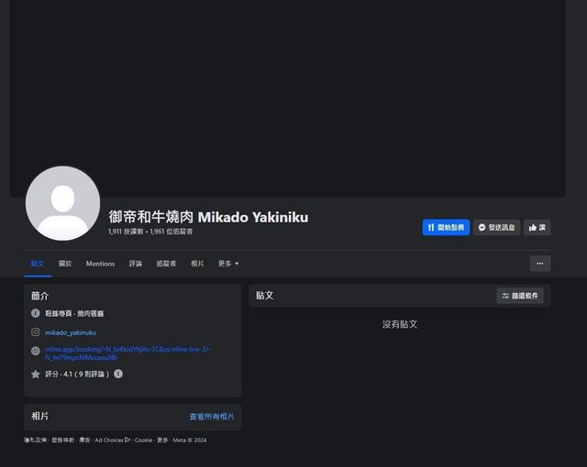Expand the 更多 dropdown in tab bar

[x=228, y=264]
